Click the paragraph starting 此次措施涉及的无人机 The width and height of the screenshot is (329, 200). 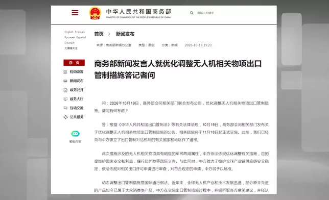[181, 161]
